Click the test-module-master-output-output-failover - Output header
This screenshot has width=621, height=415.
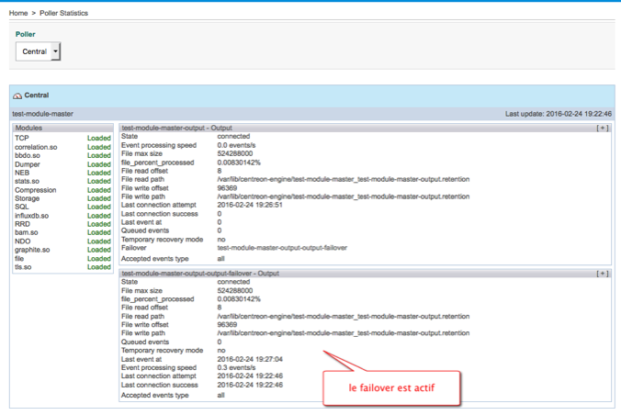[x=200, y=274]
